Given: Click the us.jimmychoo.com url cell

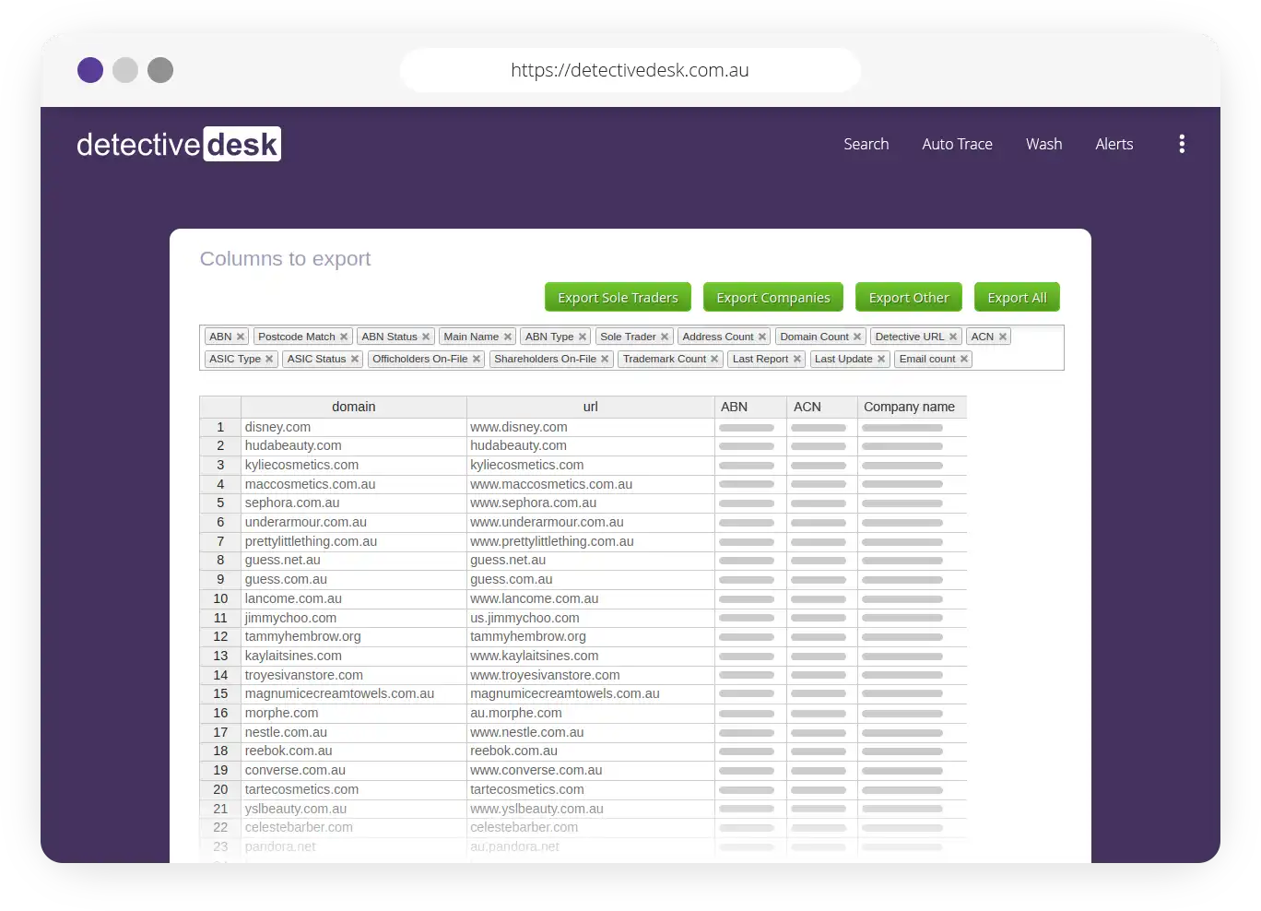Looking at the screenshot, I should click(x=591, y=618).
